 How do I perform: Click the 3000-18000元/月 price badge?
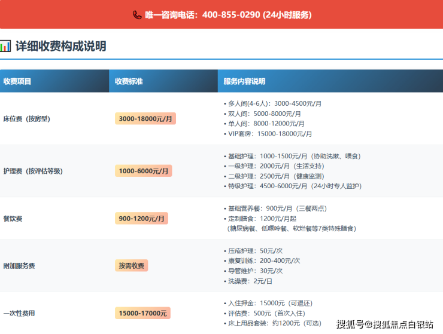145,119
